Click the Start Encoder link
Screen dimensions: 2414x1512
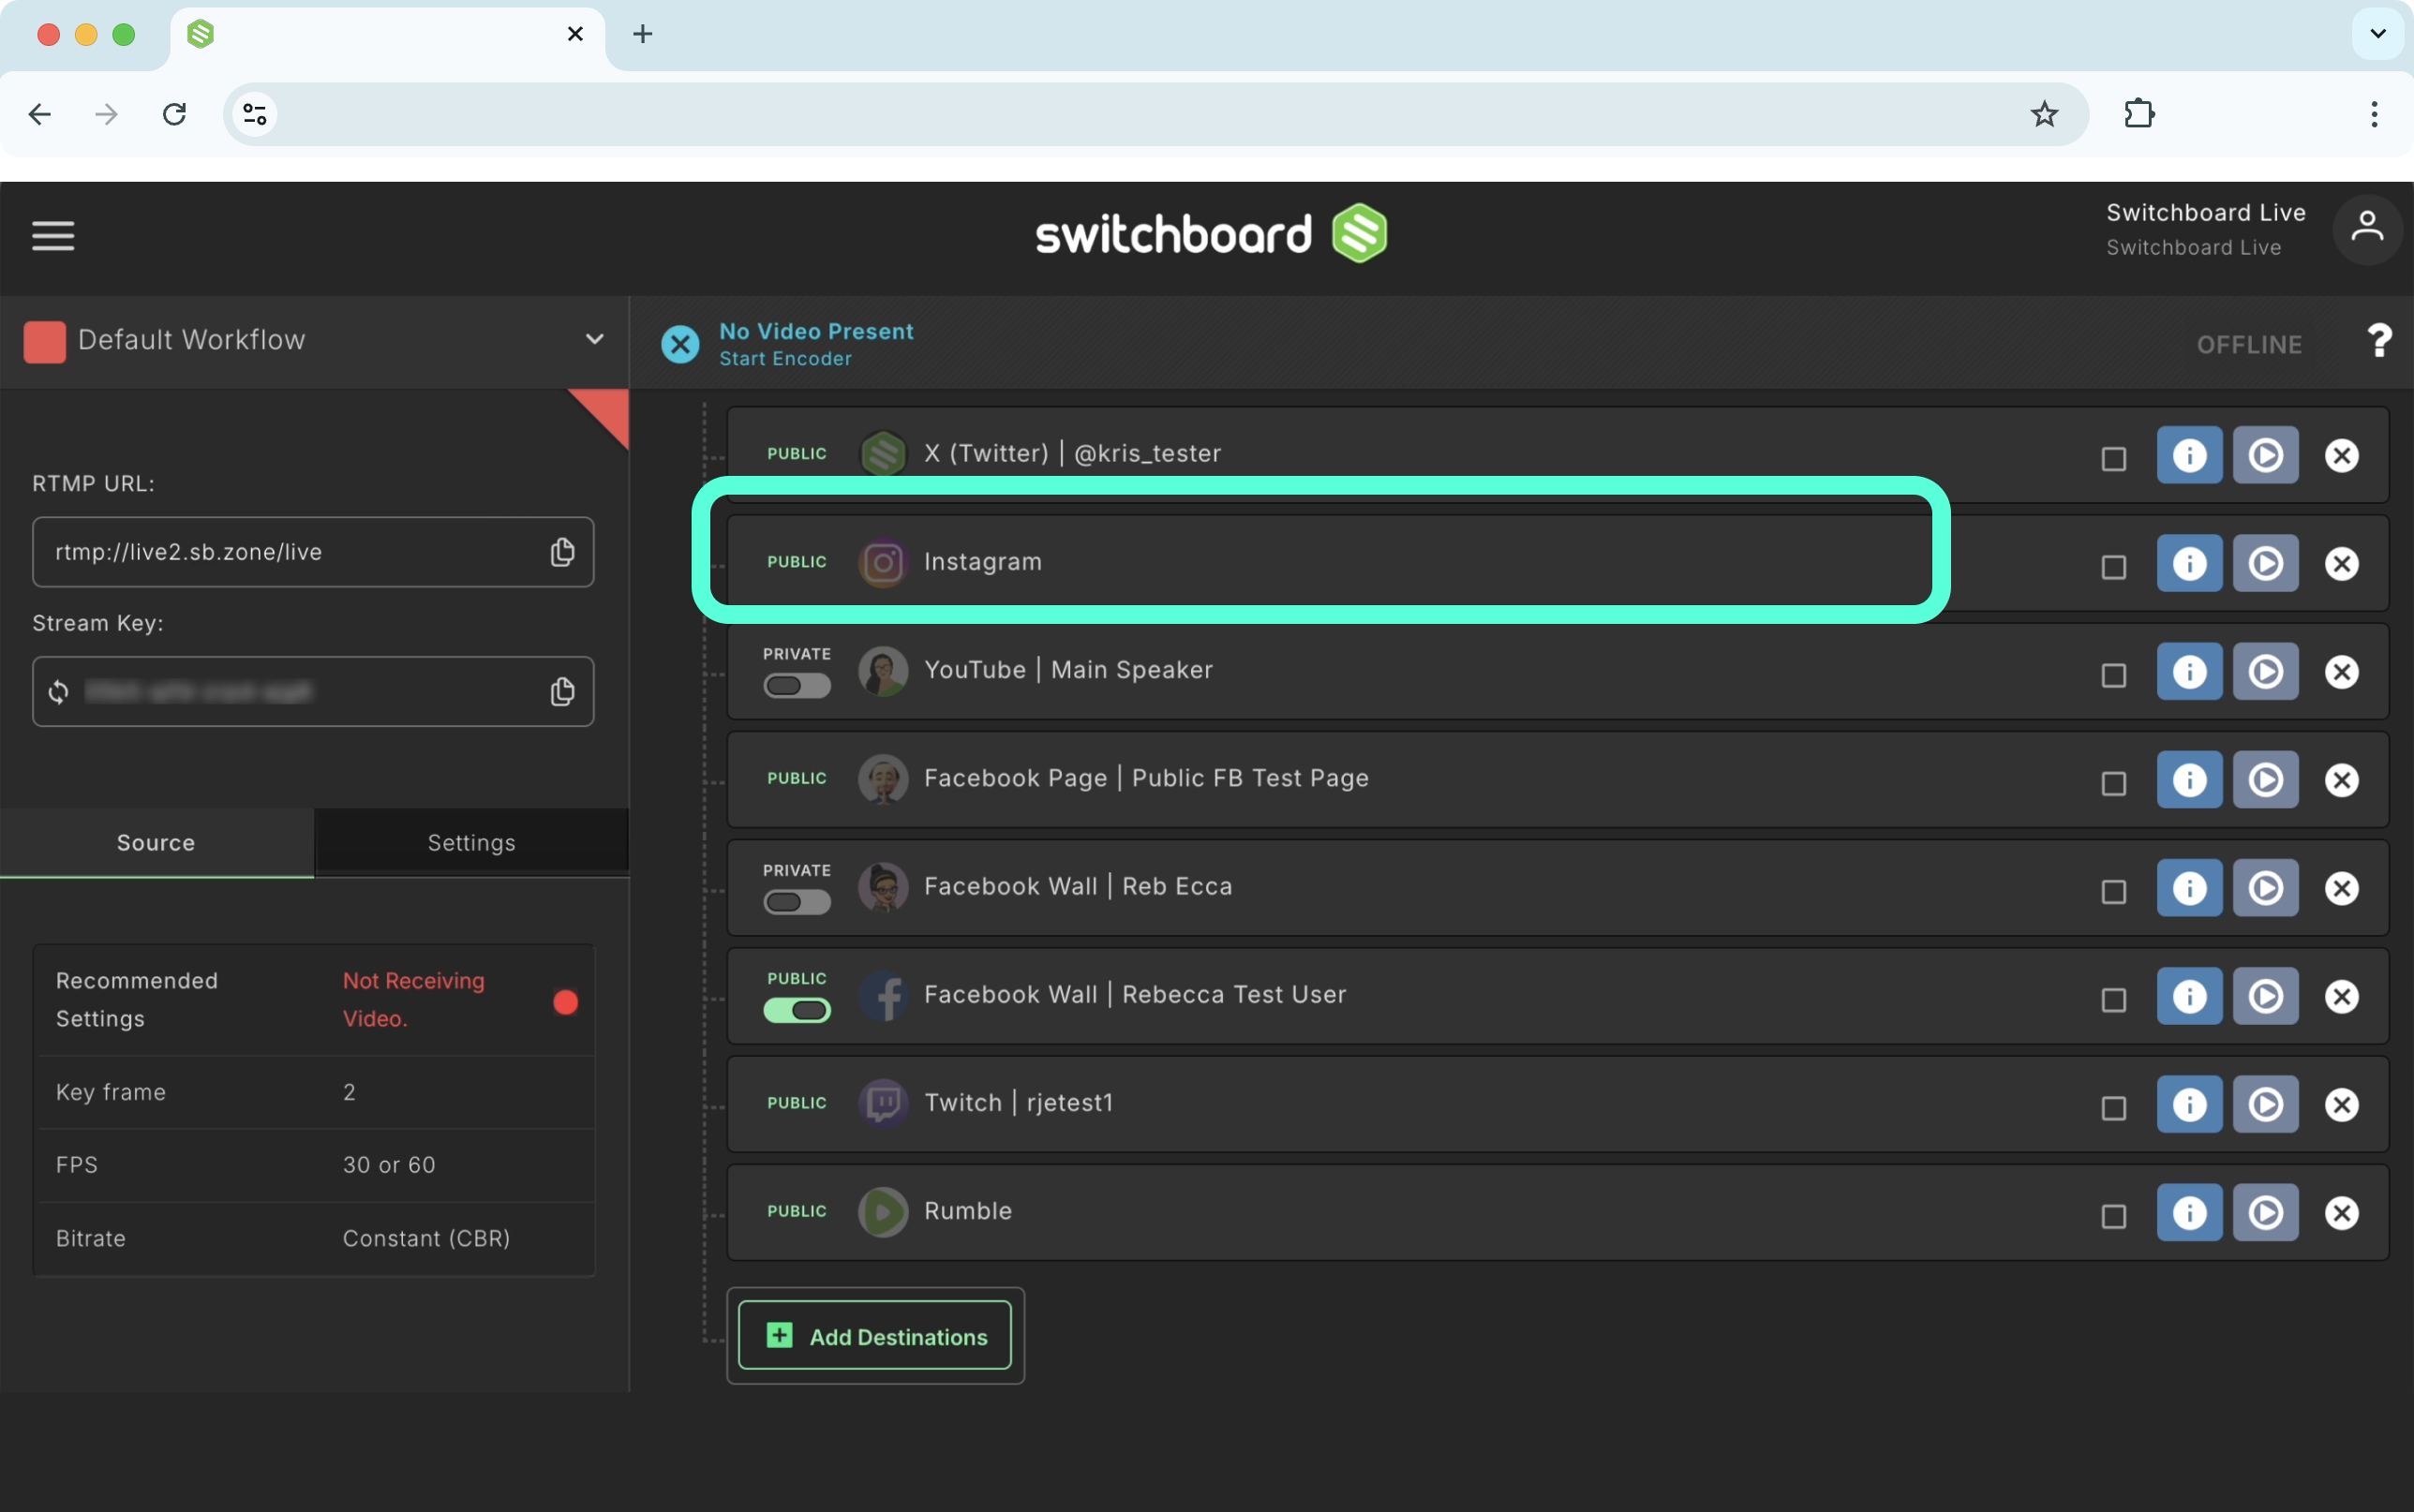[x=785, y=359]
